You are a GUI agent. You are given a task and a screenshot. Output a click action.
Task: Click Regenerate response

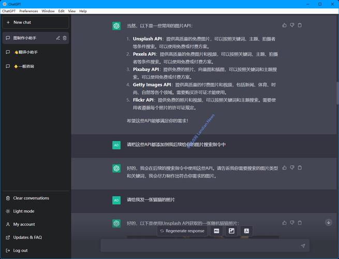point(182,231)
